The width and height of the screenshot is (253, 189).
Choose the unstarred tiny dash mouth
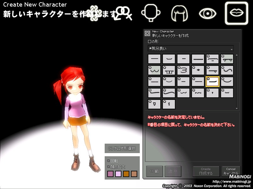click(x=183, y=59)
